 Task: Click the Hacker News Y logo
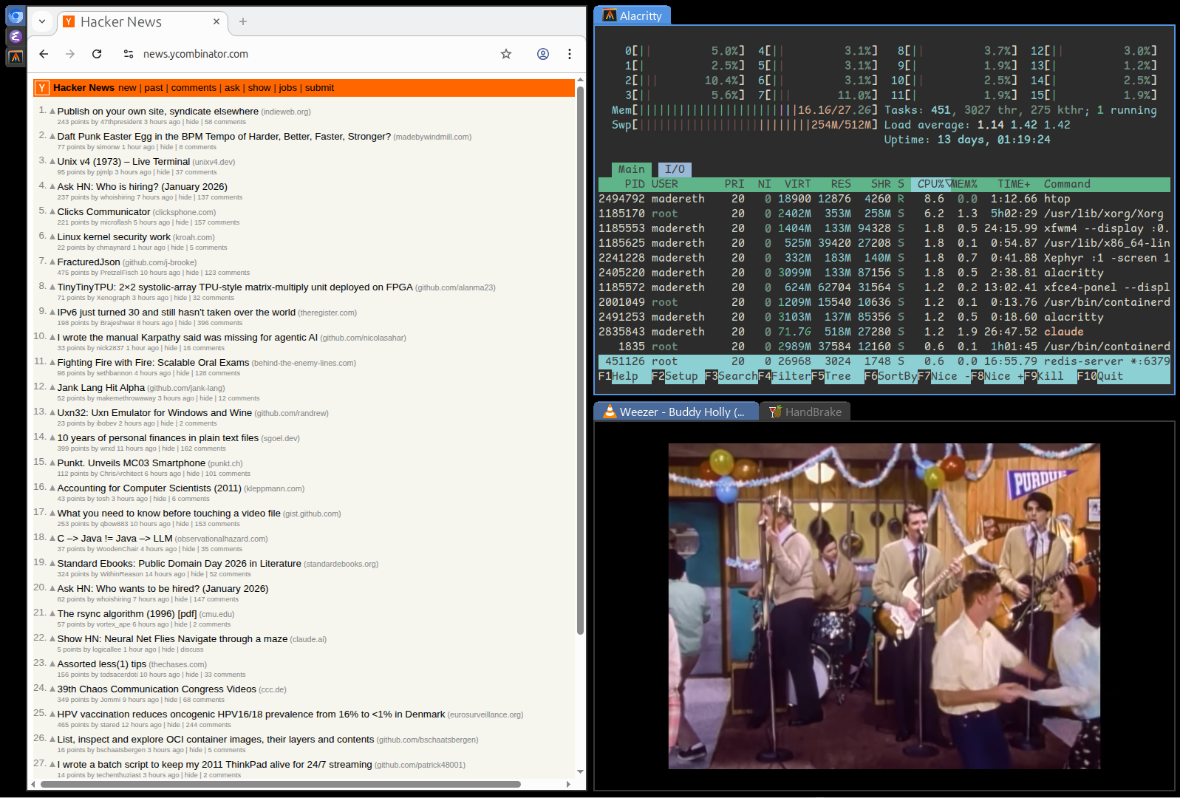coord(42,88)
